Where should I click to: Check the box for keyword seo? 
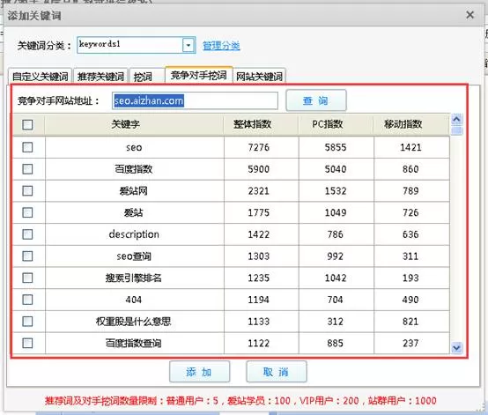pos(27,147)
